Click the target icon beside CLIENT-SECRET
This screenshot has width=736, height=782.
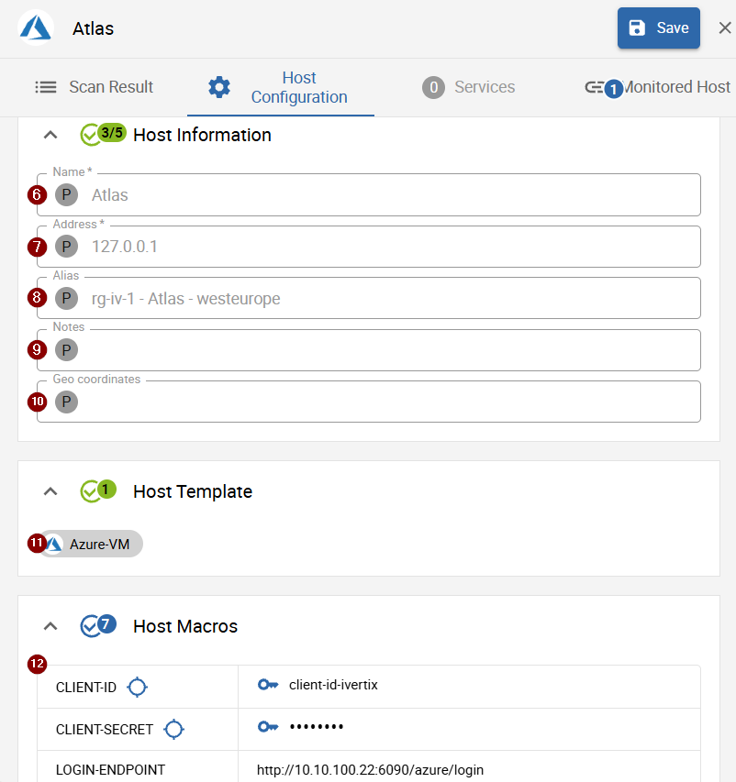coord(173,729)
